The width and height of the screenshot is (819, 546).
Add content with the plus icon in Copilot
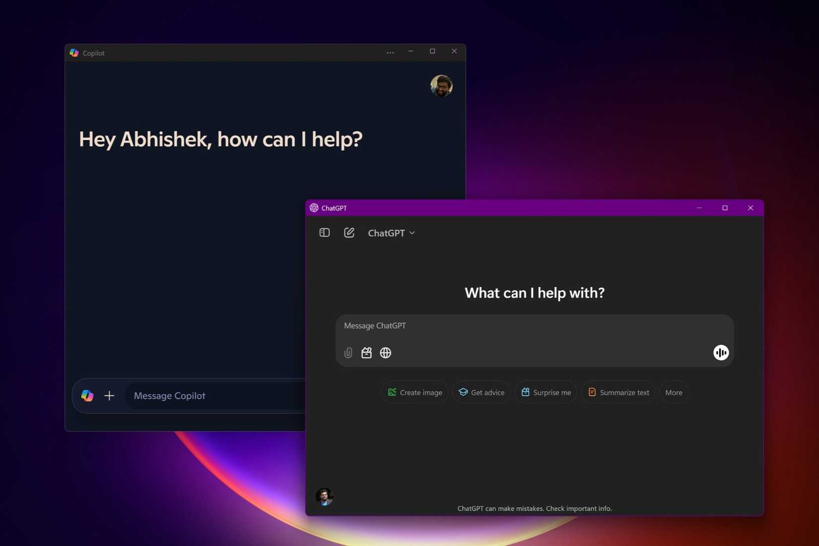point(109,396)
